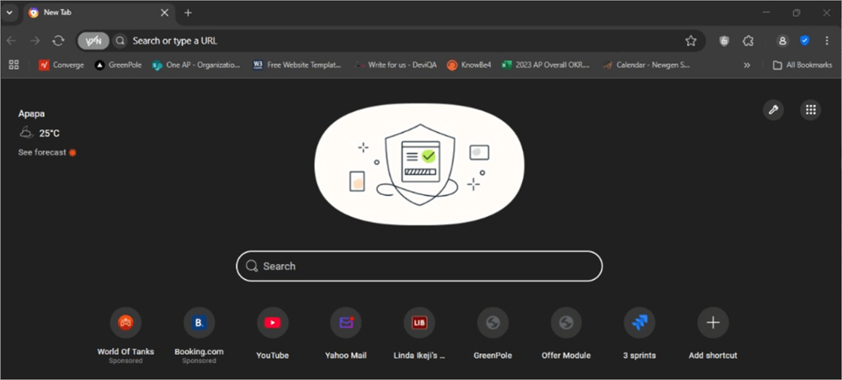Click the Add shortcut button
The height and width of the screenshot is (380, 842).
pyautogui.click(x=712, y=323)
